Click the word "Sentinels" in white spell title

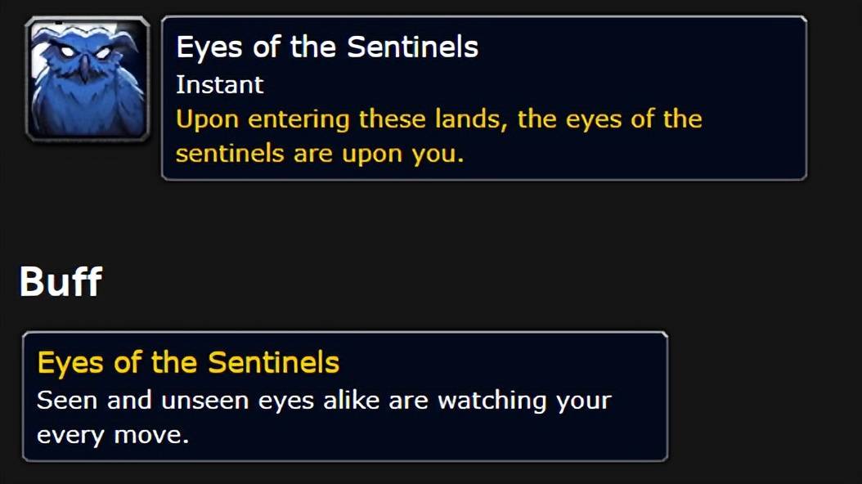pos(412,47)
